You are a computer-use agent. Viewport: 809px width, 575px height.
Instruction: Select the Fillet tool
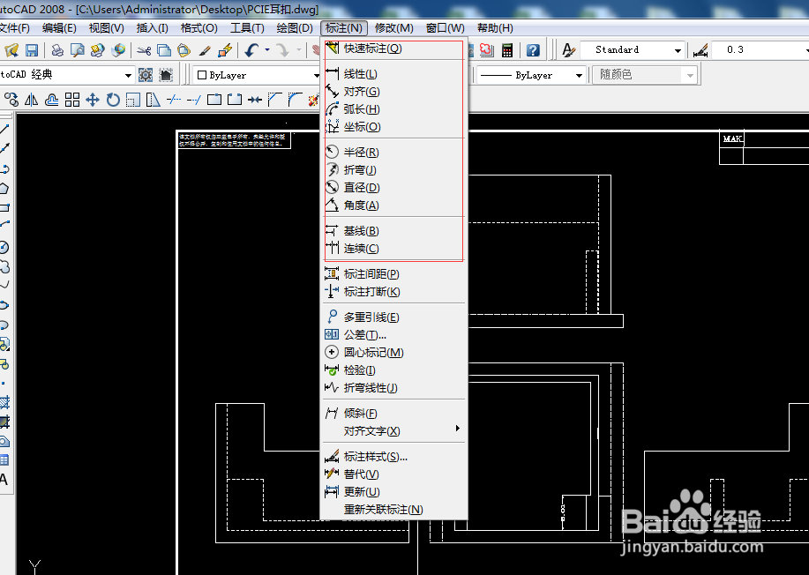click(x=296, y=99)
